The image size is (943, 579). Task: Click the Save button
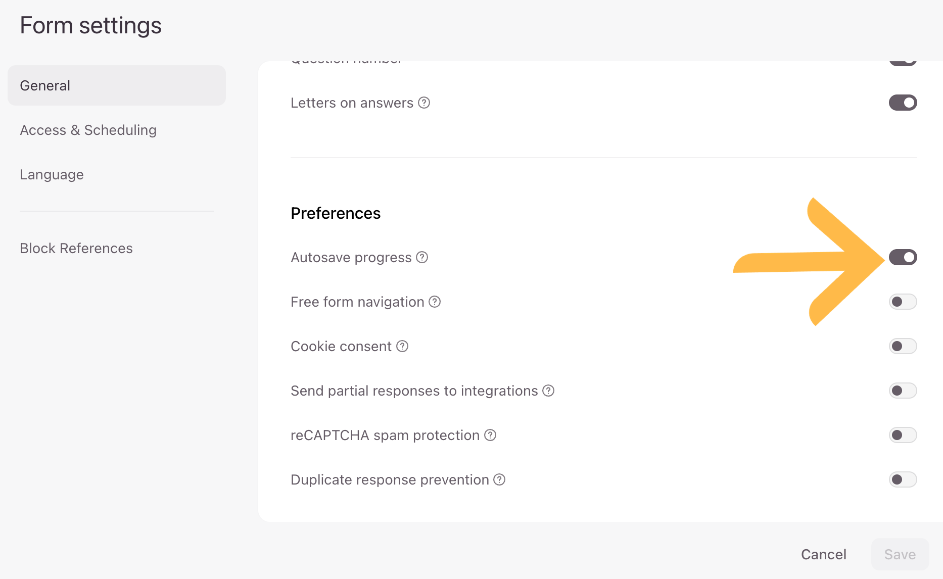coord(900,554)
